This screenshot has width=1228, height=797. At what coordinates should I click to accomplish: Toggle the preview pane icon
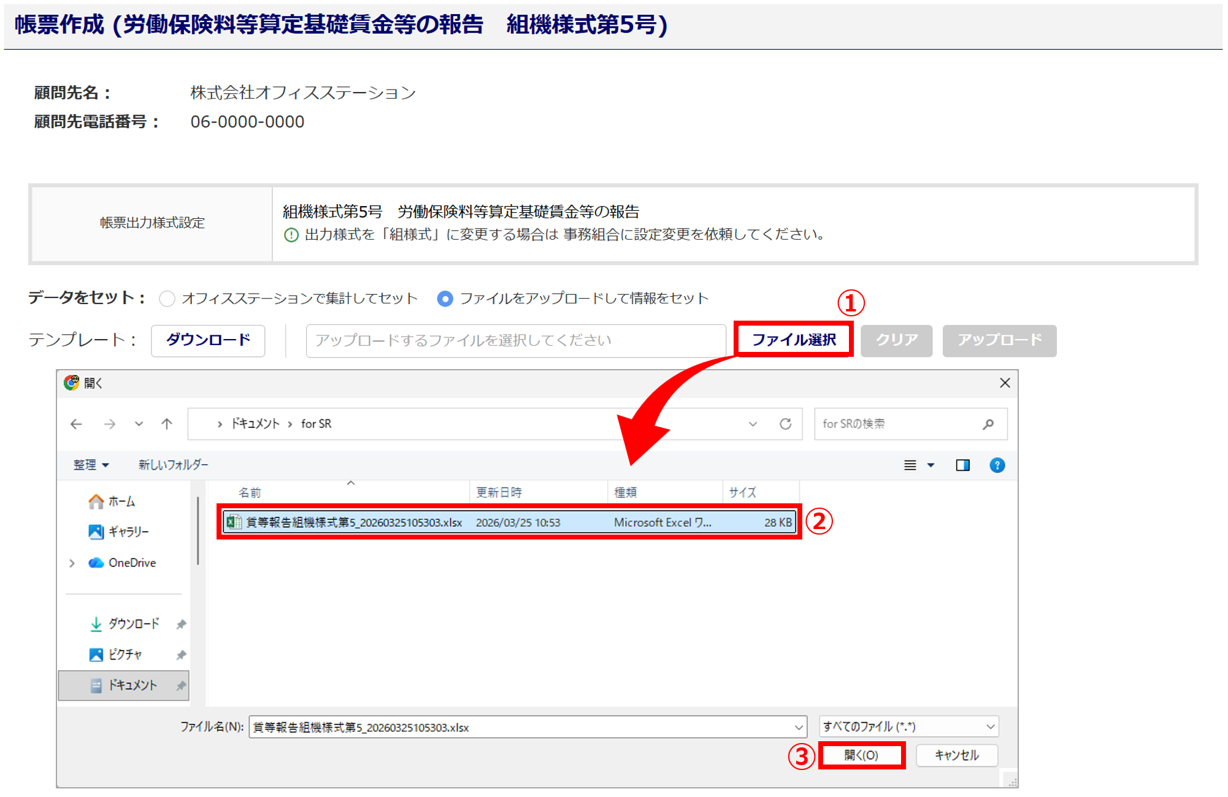coord(962,465)
